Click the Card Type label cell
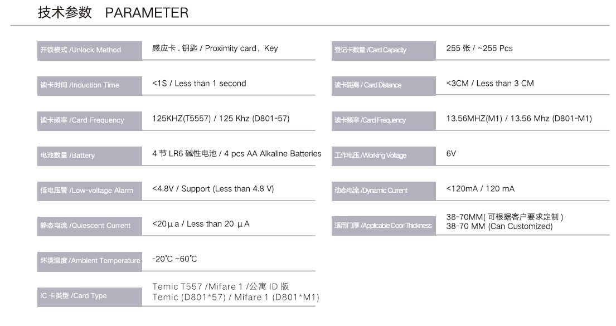 pos(89,296)
